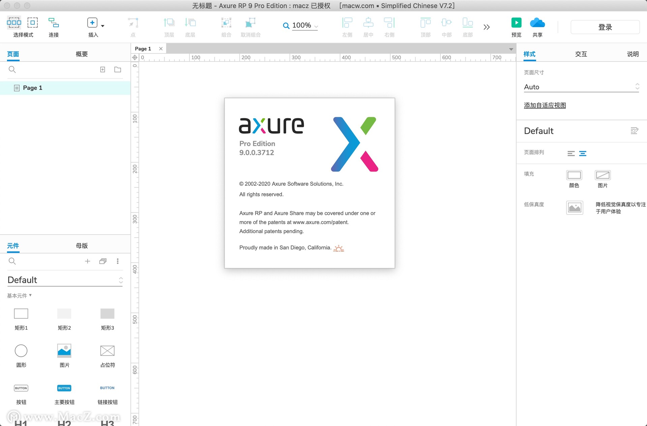Align 底部 bottom icon
Image resolution: width=647 pixels, height=426 pixels.
click(468, 23)
